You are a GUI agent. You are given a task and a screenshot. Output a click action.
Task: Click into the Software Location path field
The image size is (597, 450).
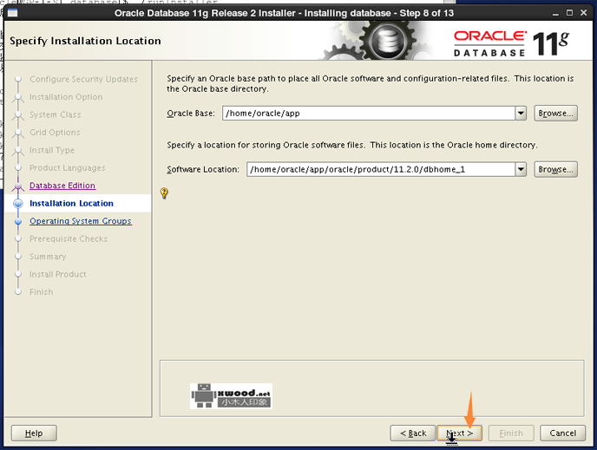pos(380,170)
